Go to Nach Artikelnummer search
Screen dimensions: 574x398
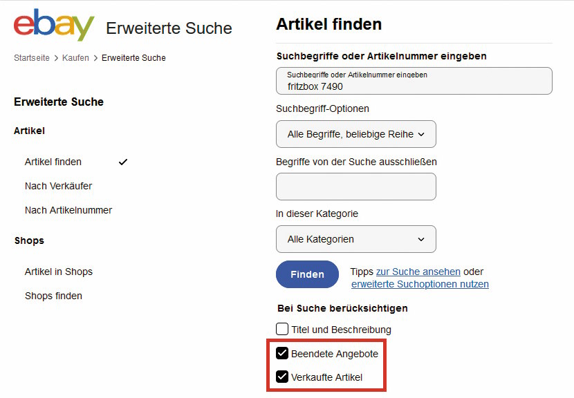(68, 210)
